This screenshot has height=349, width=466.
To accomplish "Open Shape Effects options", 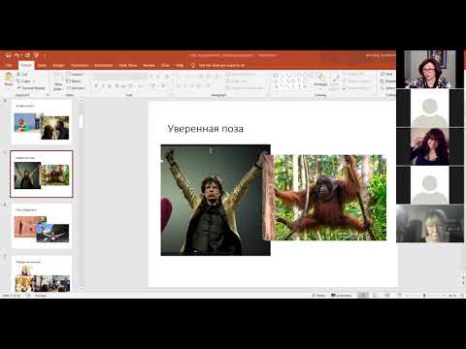I will coord(356,88).
